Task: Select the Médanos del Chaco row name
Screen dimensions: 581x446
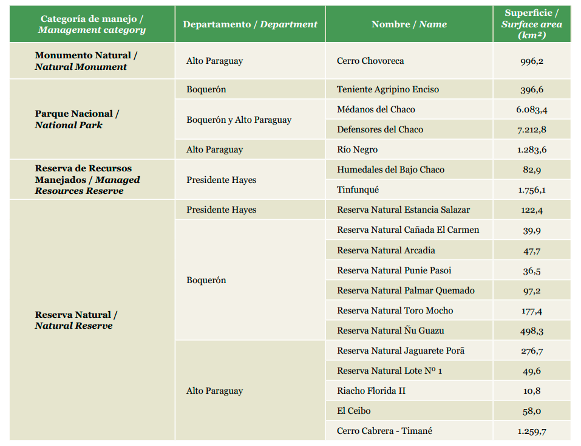Action: (376, 109)
